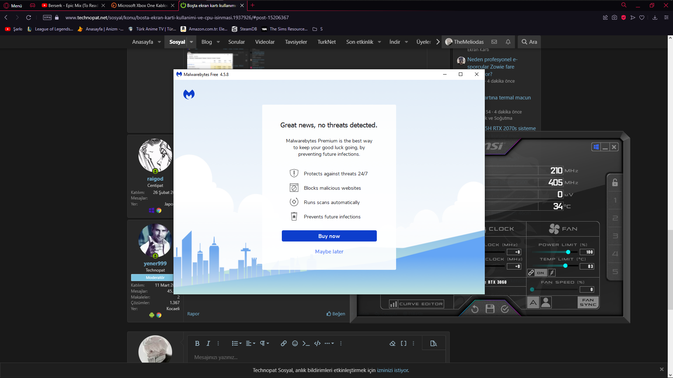Click the preview icon in message editor

click(434, 343)
